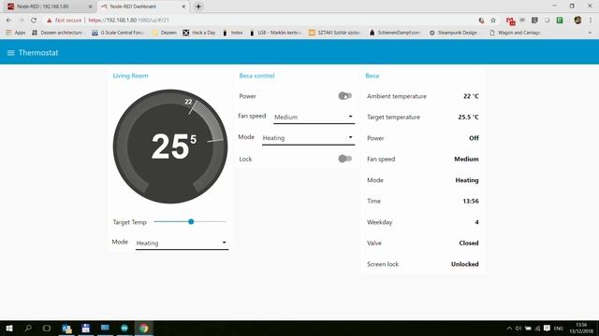Click the green extension icon in toolbar

click(x=560, y=21)
